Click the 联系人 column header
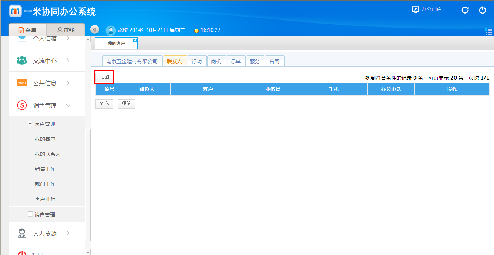Viewport: 494px width, 255px height. [x=147, y=89]
